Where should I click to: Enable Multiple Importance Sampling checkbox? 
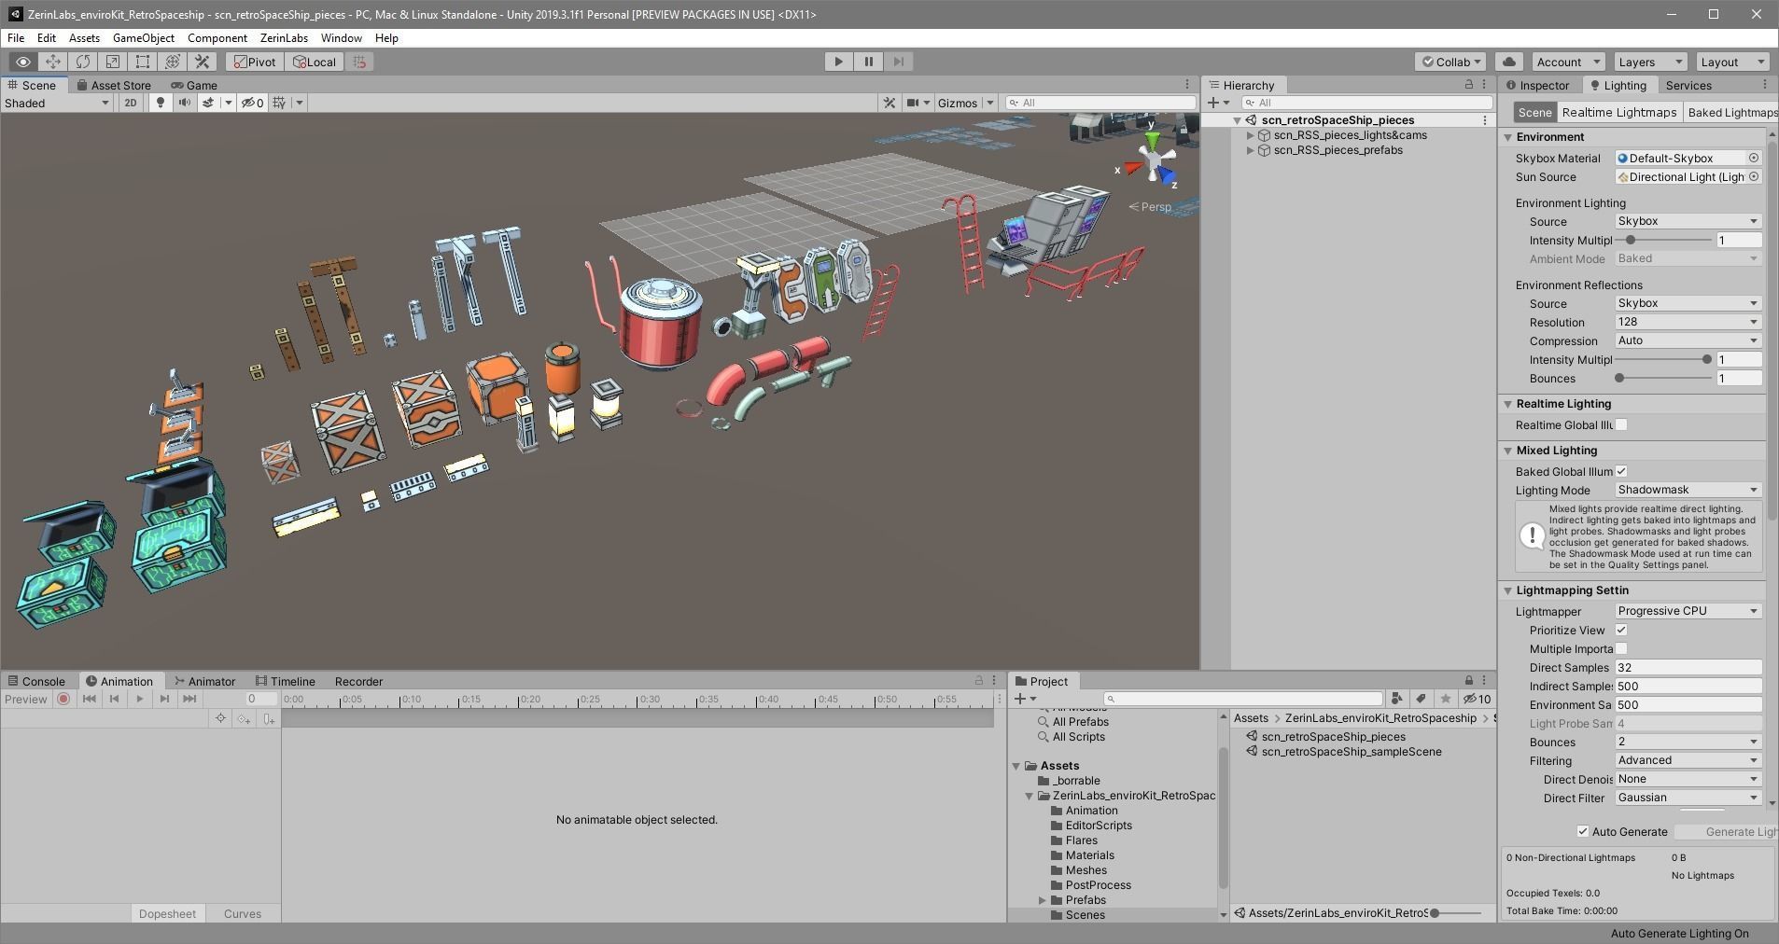(1621, 648)
